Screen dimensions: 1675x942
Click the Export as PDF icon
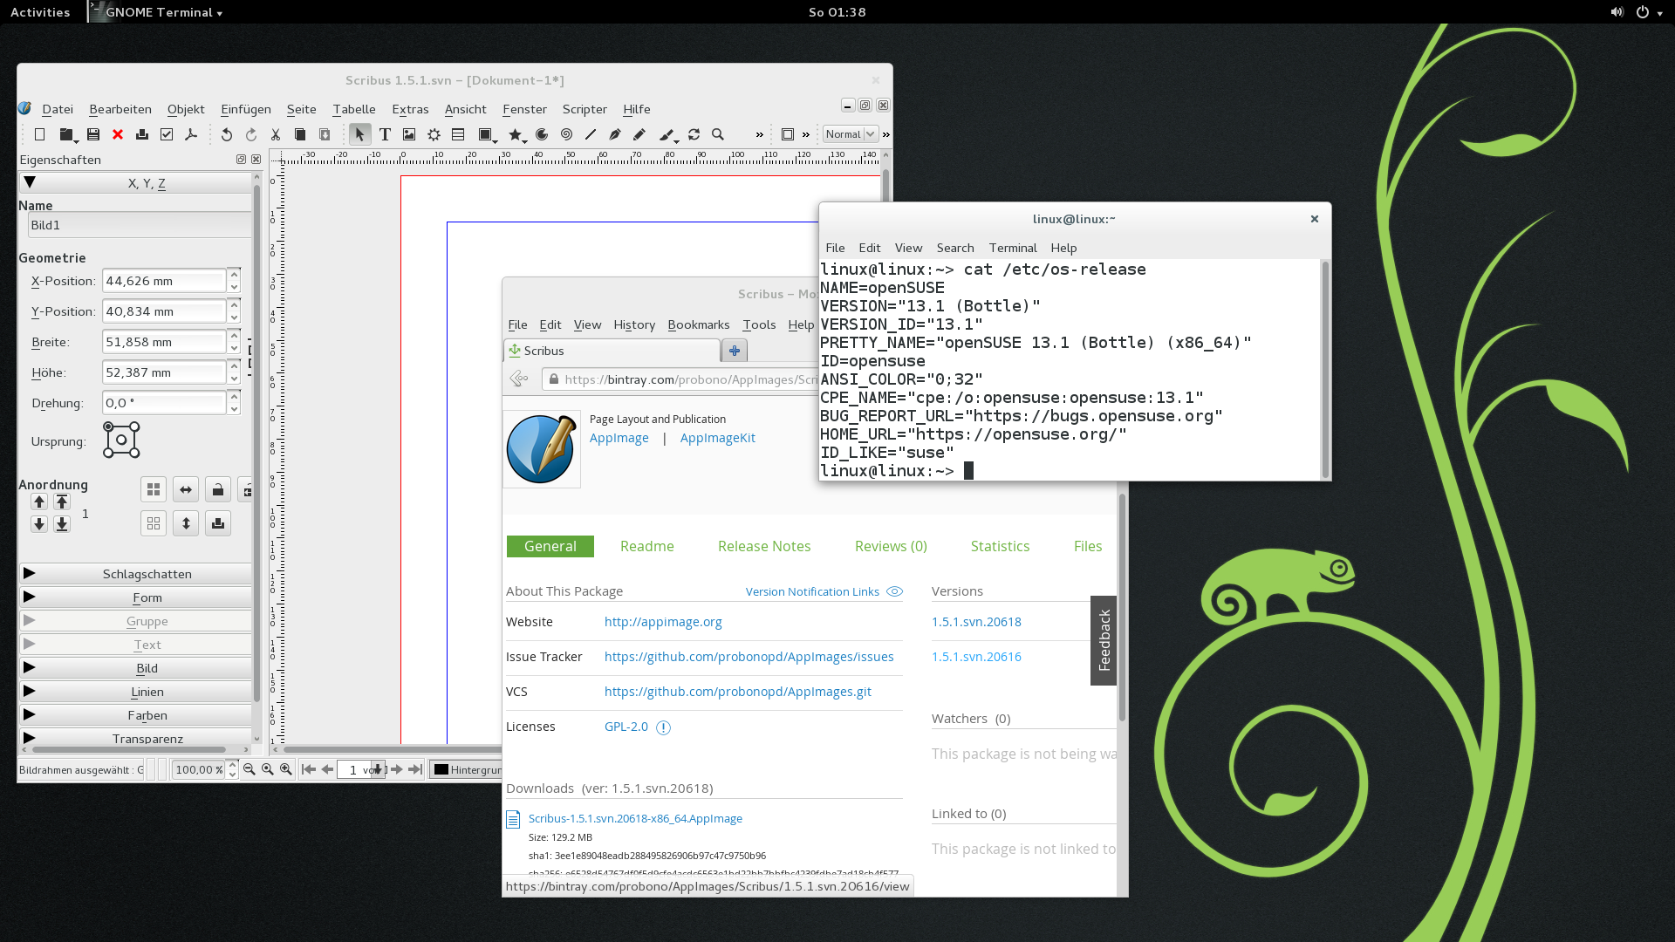click(191, 134)
